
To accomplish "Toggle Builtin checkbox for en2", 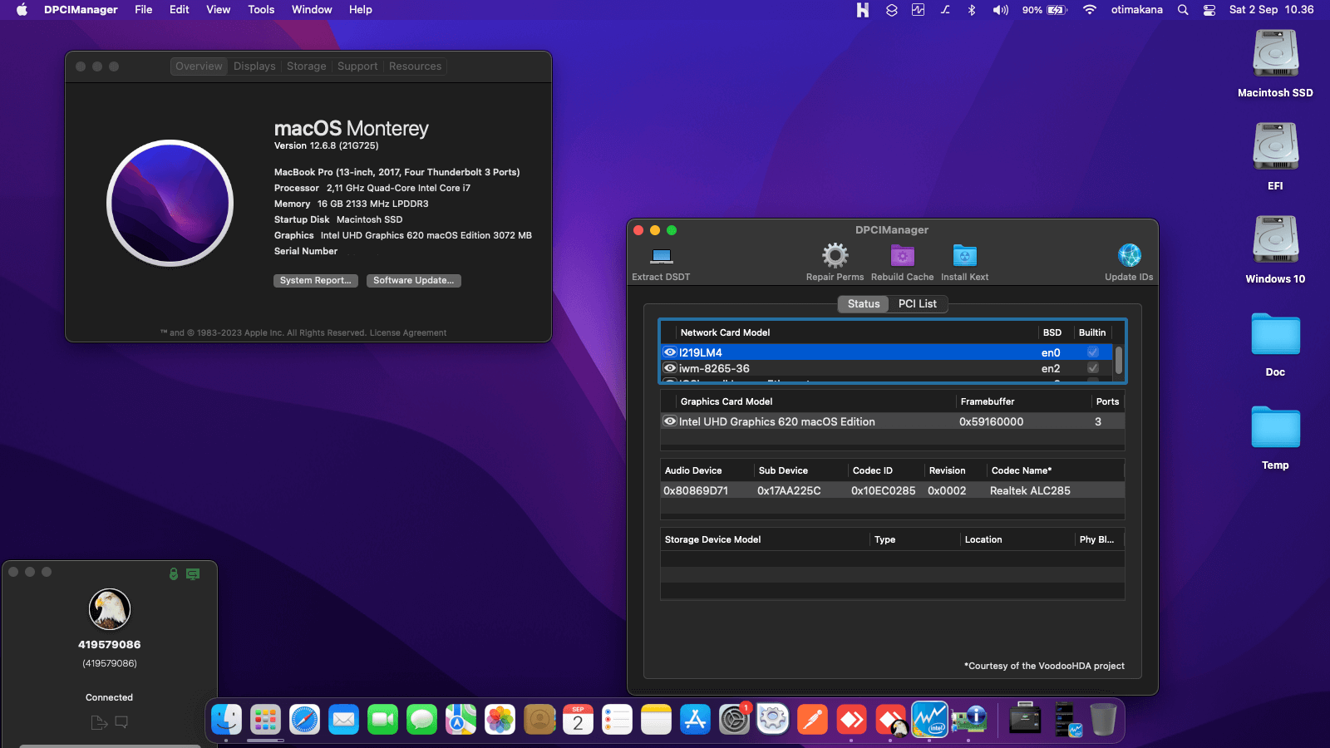I will click(x=1093, y=368).
